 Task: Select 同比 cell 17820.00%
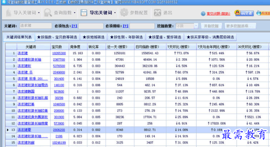pyautogui.click(x=216, y=123)
